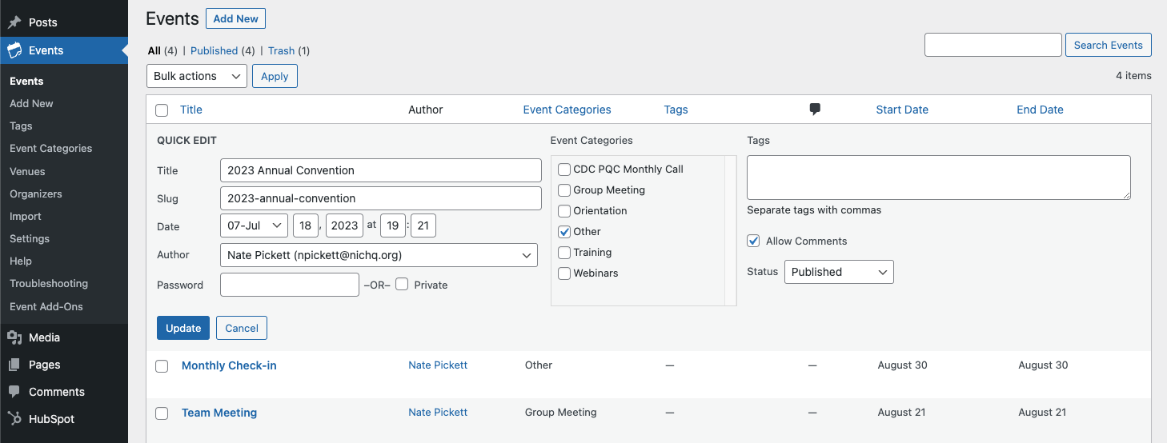This screenshot has height=443, width=1167.
Task: Click the HubSpot sprocket icon
Action: click(14, 419)
